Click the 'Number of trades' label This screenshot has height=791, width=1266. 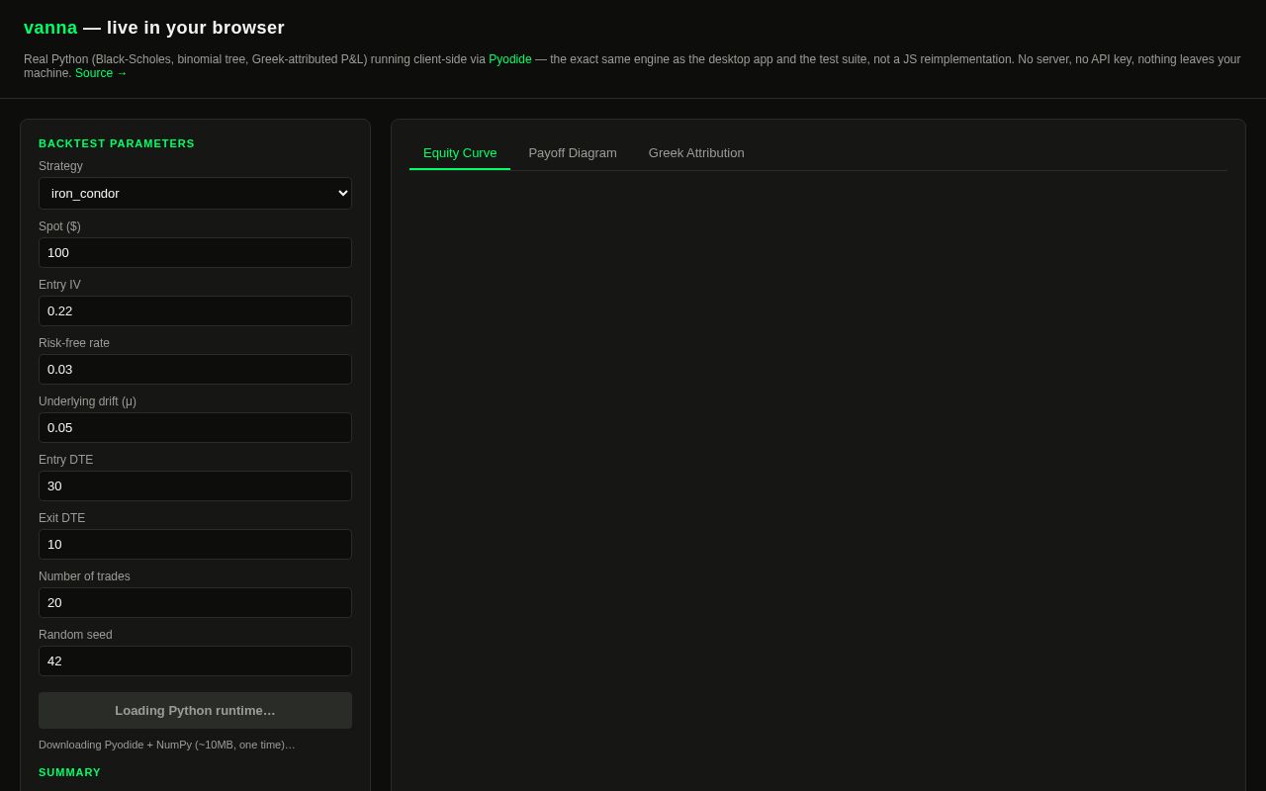[84, 576]
